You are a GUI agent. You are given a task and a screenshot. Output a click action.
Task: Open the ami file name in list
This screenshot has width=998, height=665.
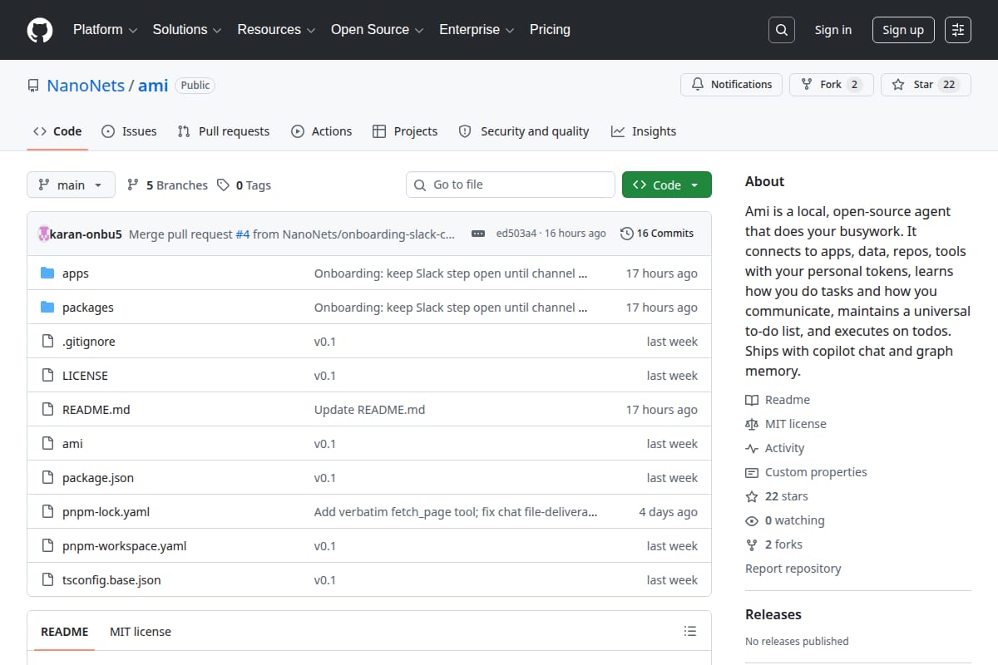(x=73, y=444)
